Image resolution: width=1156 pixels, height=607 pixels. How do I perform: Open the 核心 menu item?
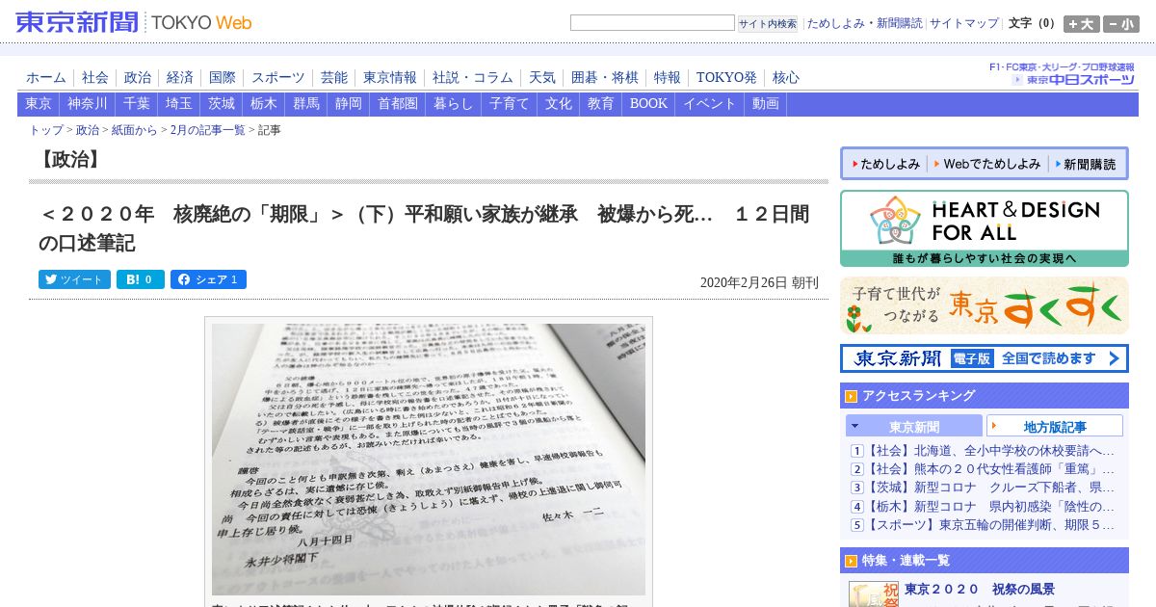tap(786, 78)
